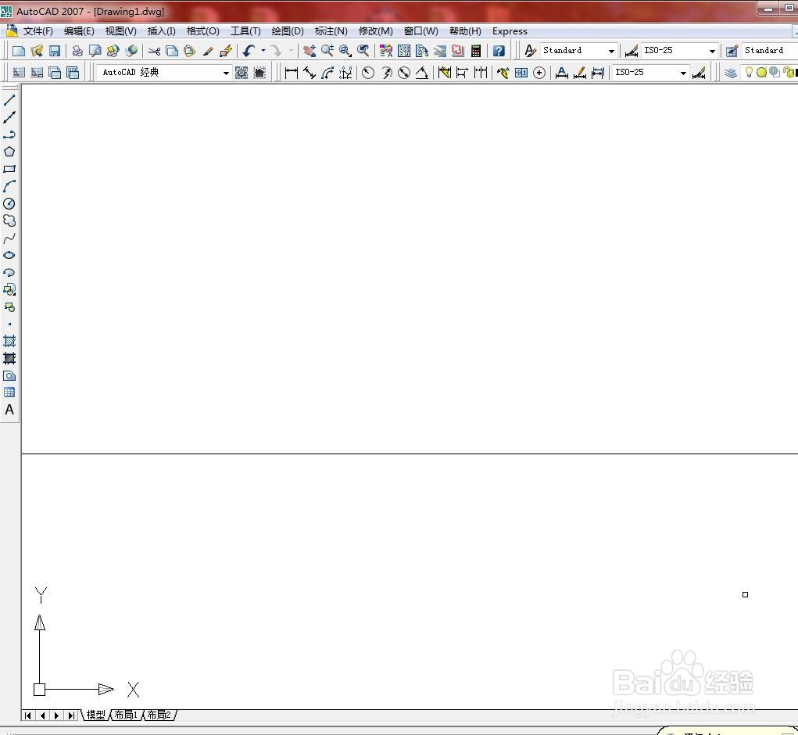The height and width of the screenshot is (735, 798).
Task: Open the 编辑(E) menu
Action: pos(79,31)
